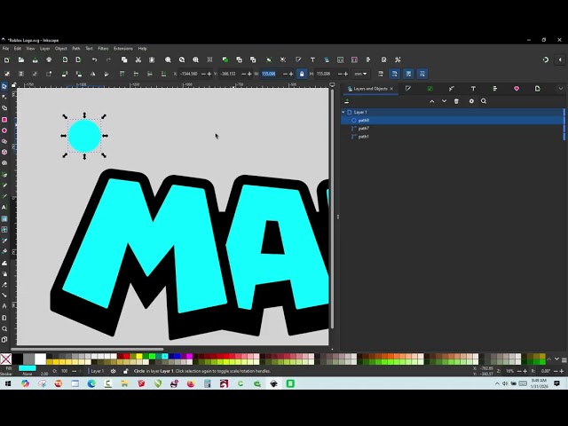Move selected object down in Layers panel
Image resolution: width=568 pixels, height=426 pixels.
pos(444,101)
